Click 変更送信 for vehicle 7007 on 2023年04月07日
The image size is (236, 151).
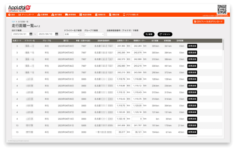click(192, 72)
